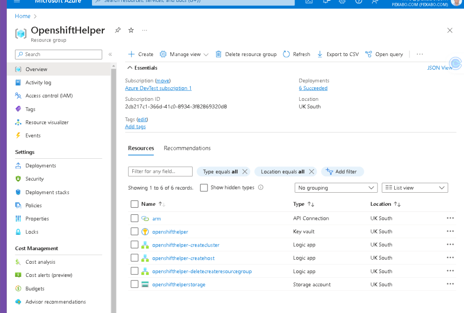Click the Delete resource group trash icon
The height and width of the screenshot is (313, 464).
218,54
